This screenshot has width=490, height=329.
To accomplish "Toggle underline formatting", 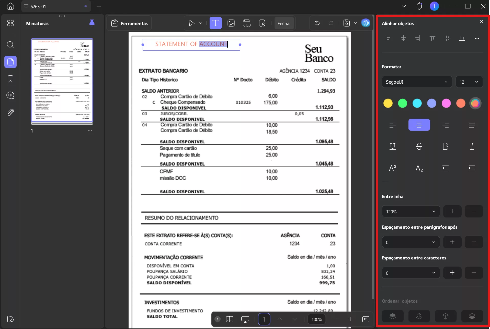I will pyautogui.click(x=392, y=146).
